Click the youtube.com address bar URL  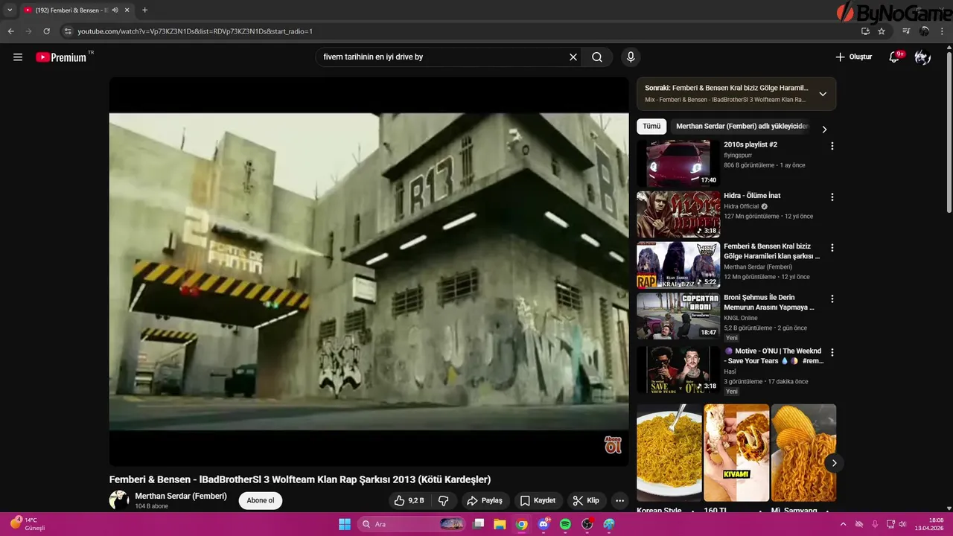click(195, 31)
